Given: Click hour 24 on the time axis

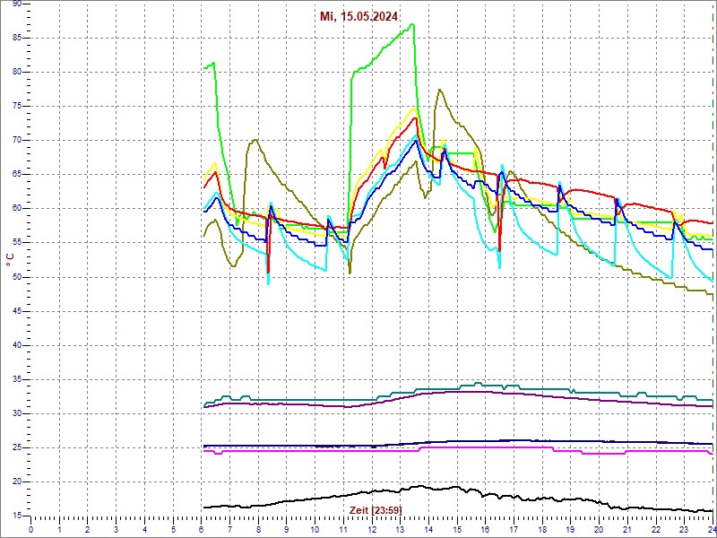Looking at the screenshot, I should [712, 529].
